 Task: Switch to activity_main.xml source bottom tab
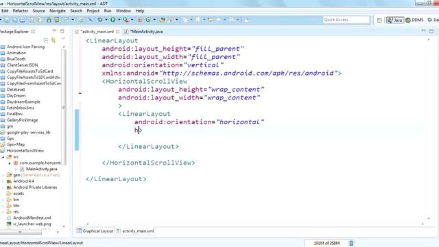click(x=135, y=231)
